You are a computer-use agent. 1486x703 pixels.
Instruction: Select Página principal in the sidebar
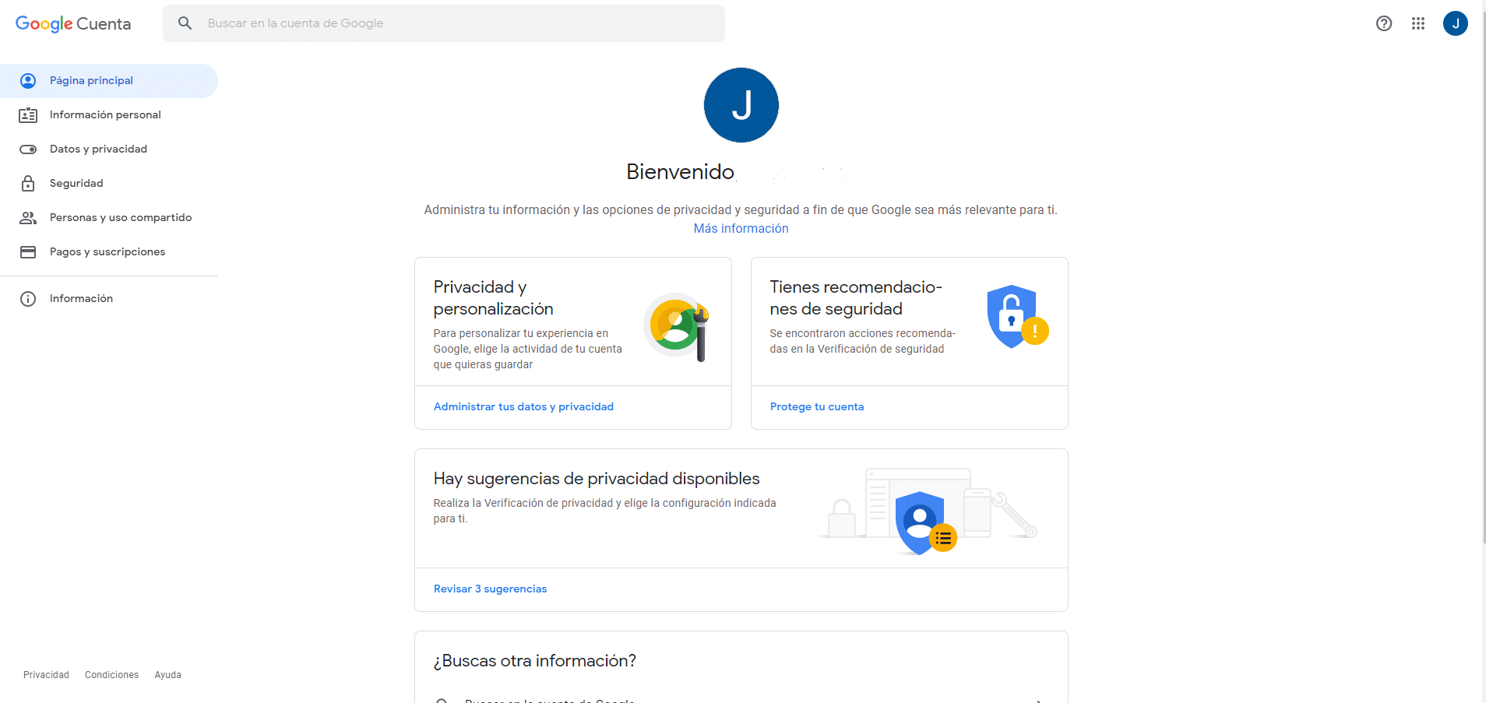[90, 80]
